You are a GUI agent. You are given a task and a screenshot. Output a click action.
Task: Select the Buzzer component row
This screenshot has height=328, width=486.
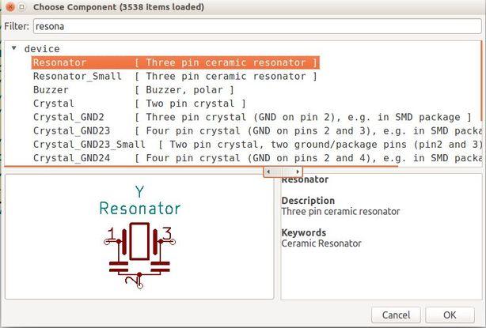[134, 90]
